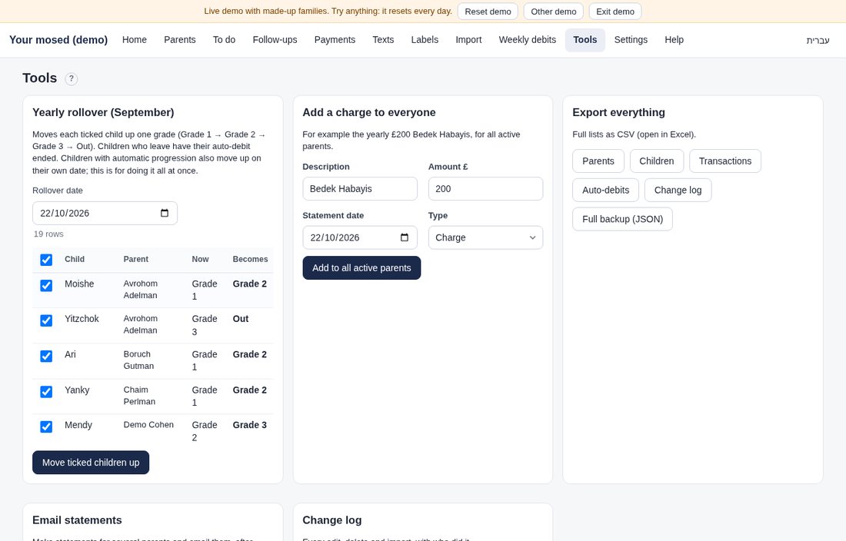Click the '19 rows' count text
Image resolution: width=846 pixels, height=541 pixels.
coord(48,234)
